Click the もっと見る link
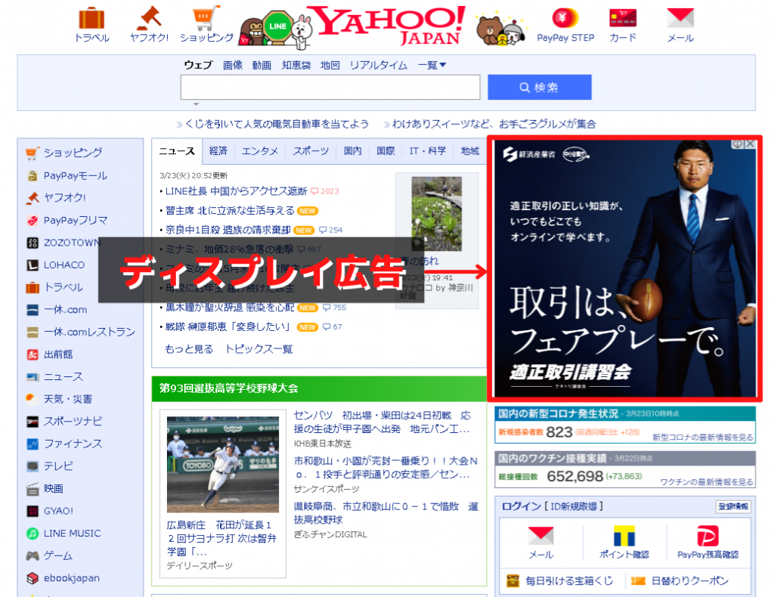The image size is (774, 597). click(189, 349)
